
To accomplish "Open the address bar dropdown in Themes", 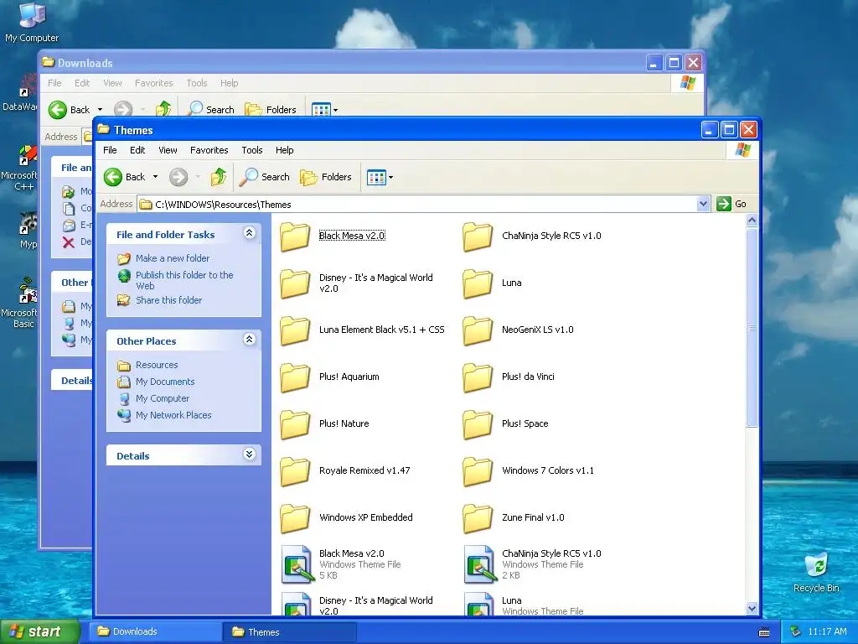I will click(703, 204).
